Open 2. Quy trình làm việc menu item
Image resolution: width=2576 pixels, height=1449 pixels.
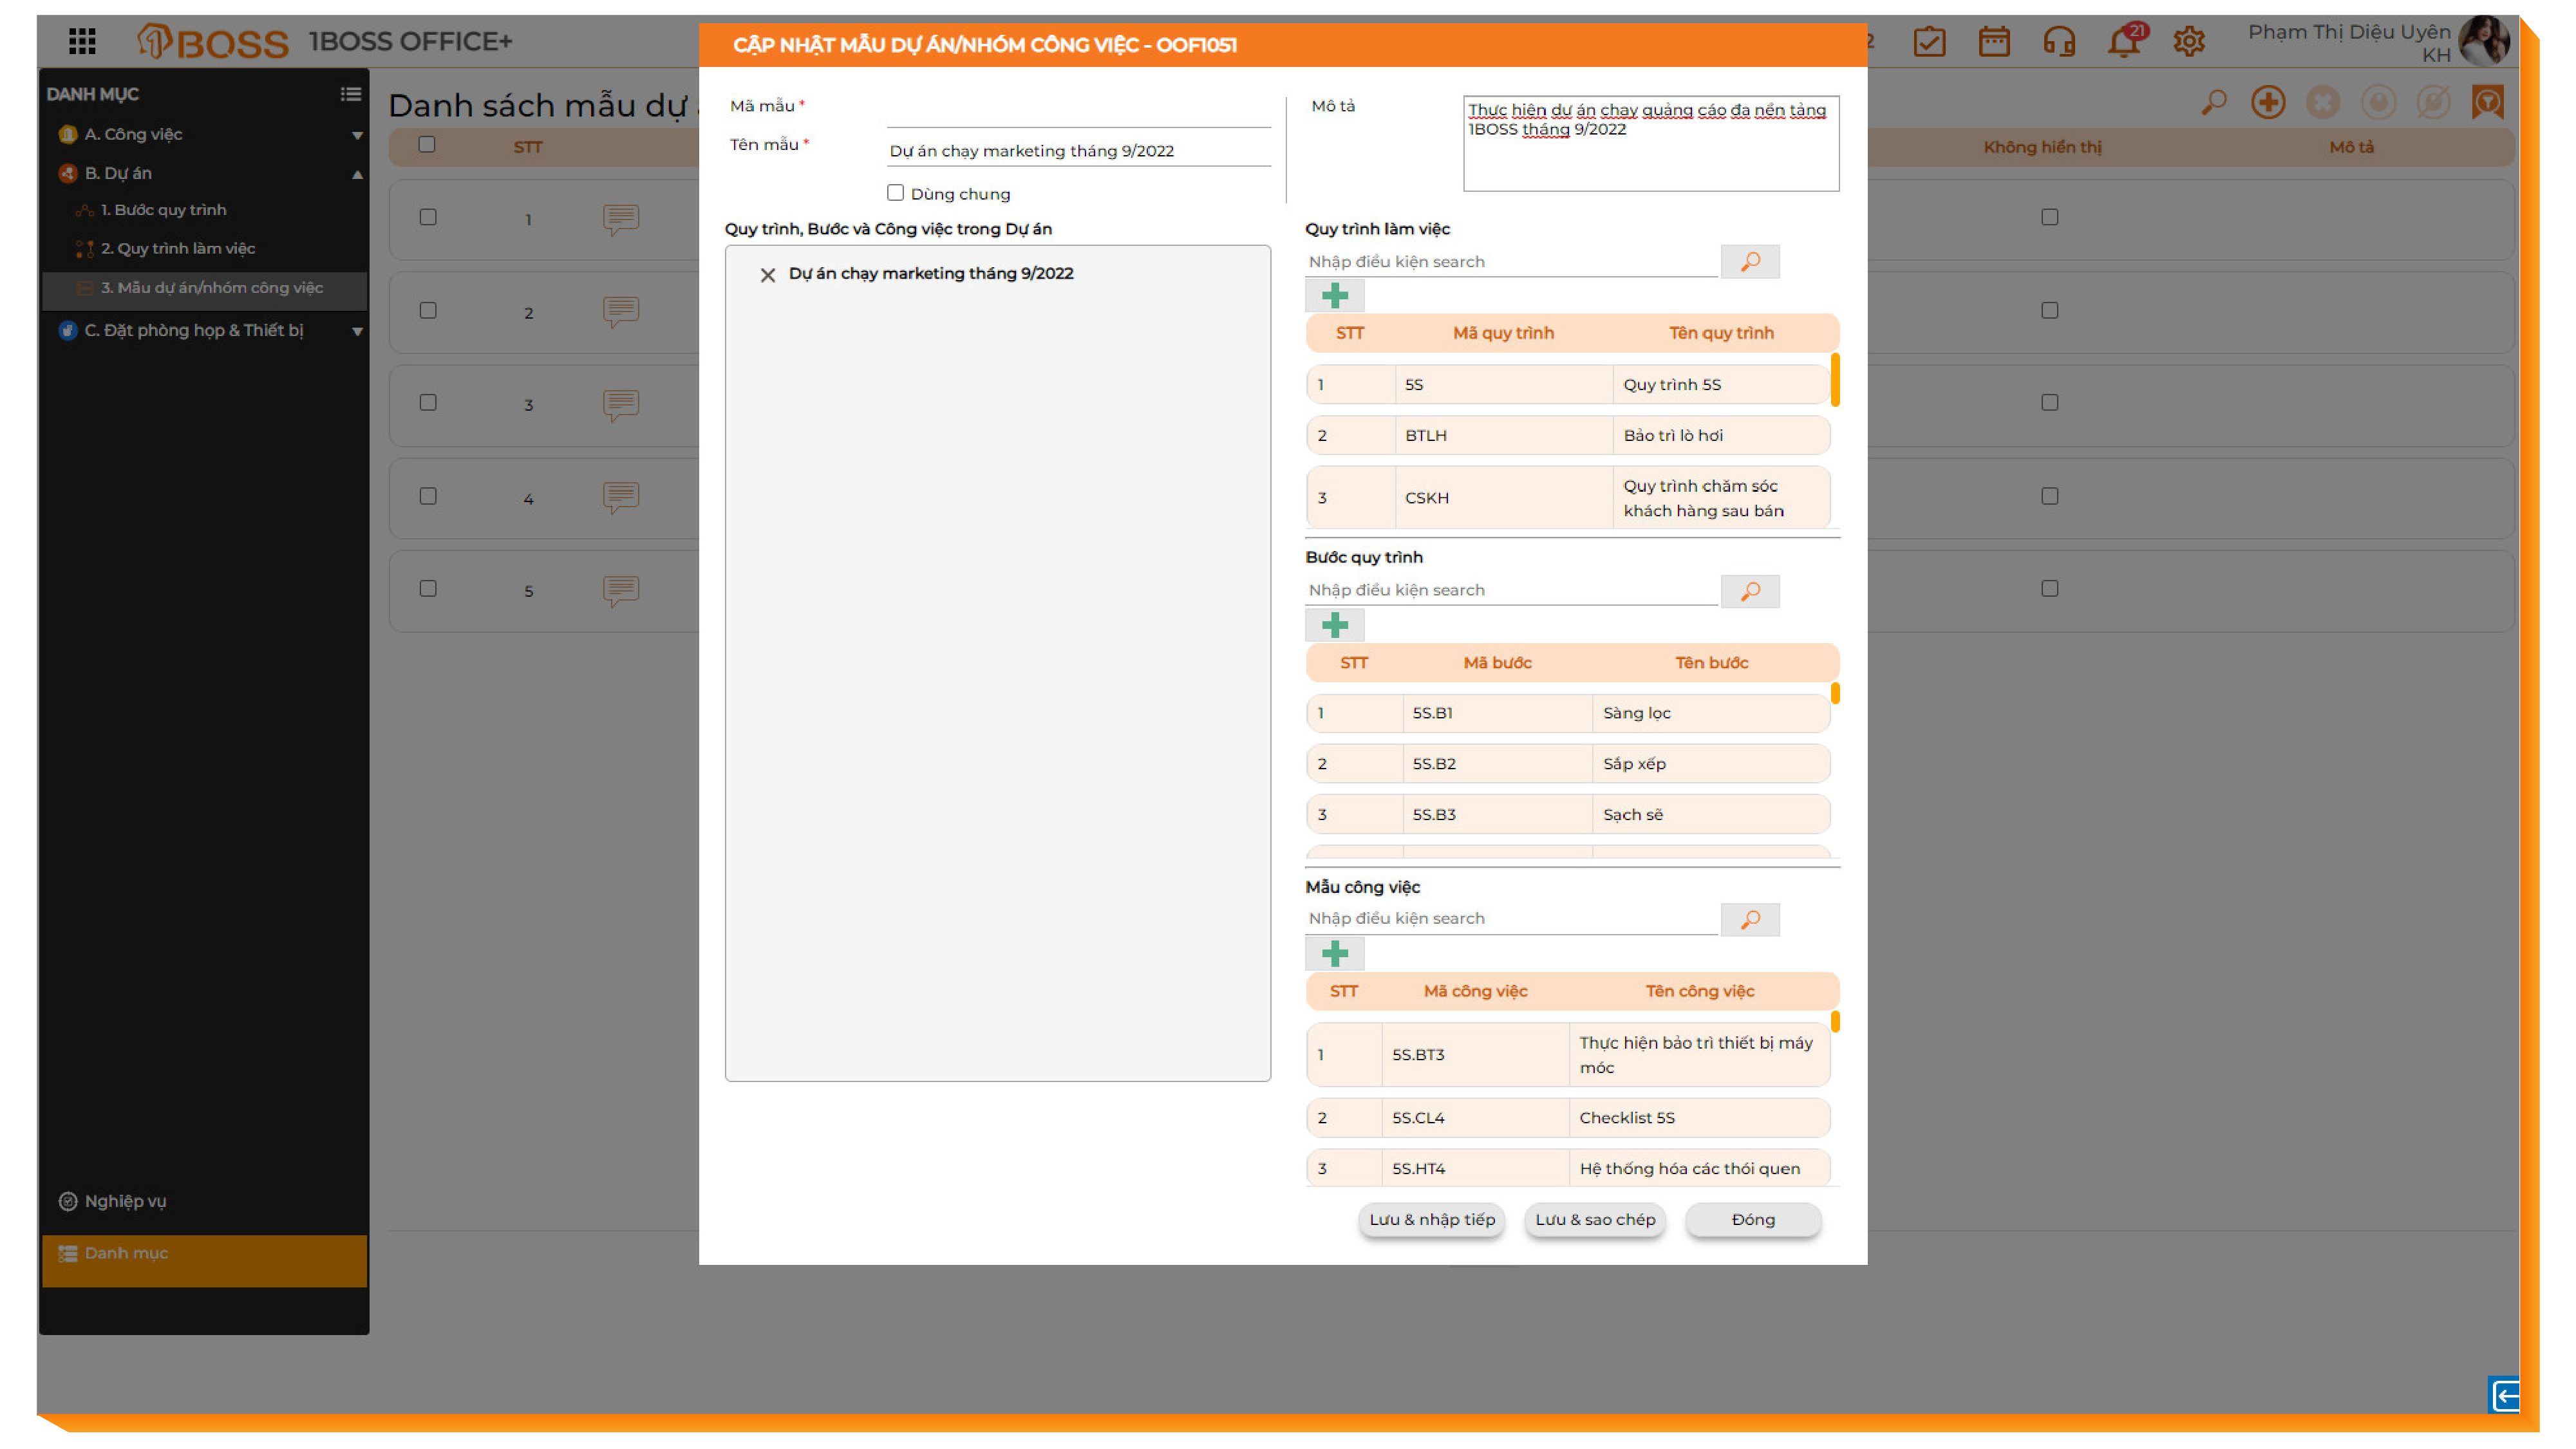coord(178,249)
